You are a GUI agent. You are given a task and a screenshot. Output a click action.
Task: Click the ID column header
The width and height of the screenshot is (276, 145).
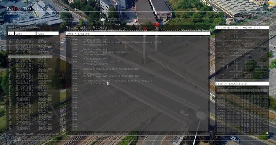(x=11, y=33)
